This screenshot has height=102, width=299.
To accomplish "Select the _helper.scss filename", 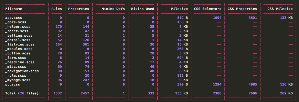I will [18, 27].
